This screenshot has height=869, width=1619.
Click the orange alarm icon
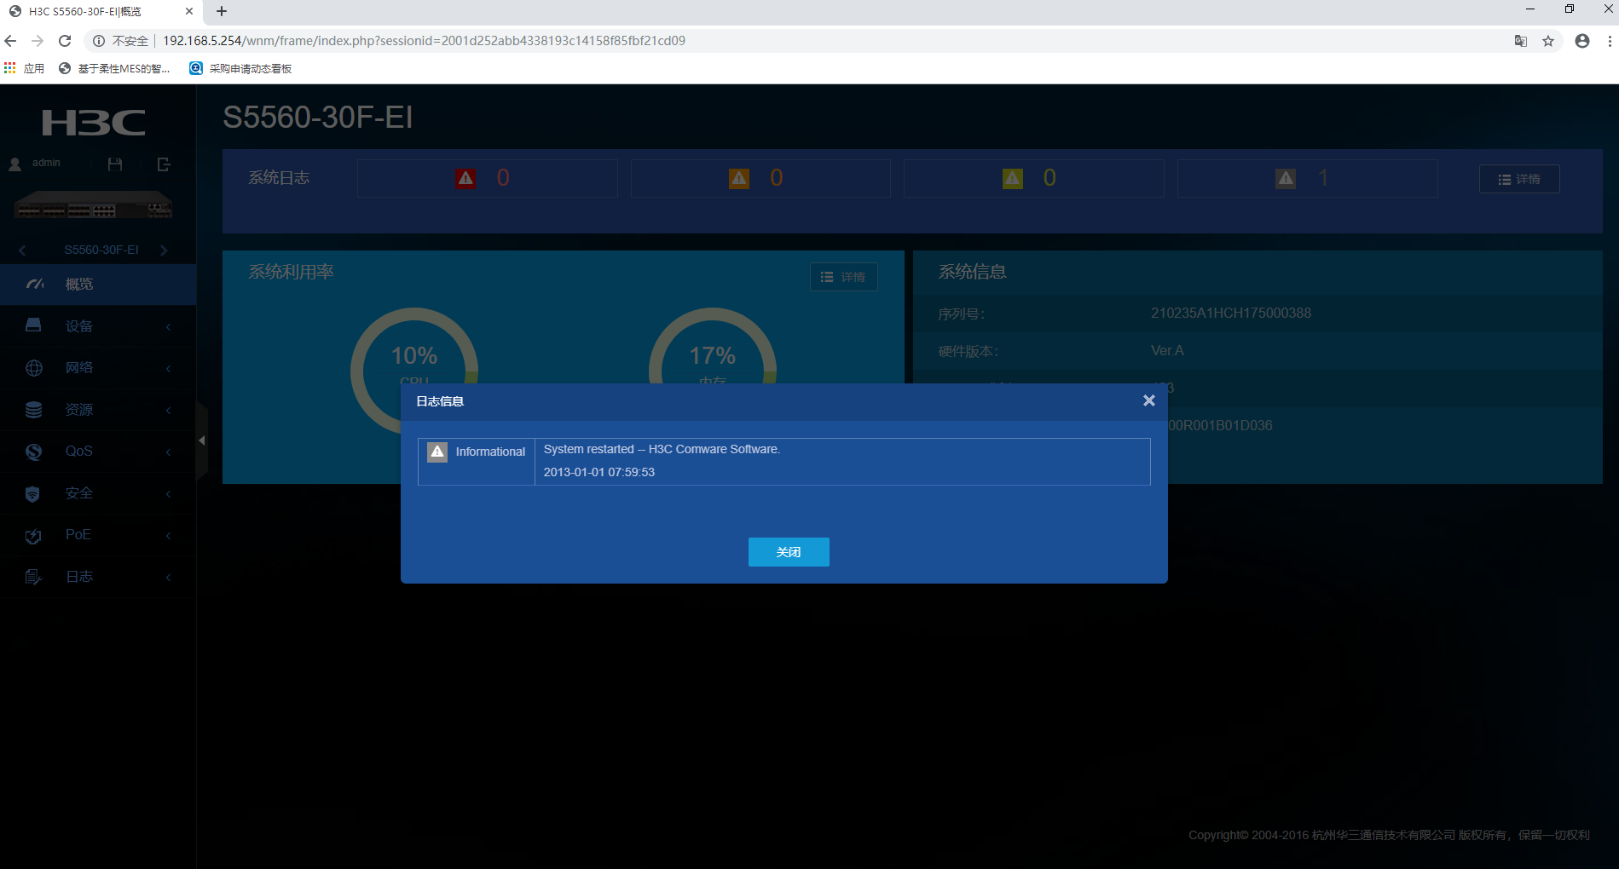[739, 178]
